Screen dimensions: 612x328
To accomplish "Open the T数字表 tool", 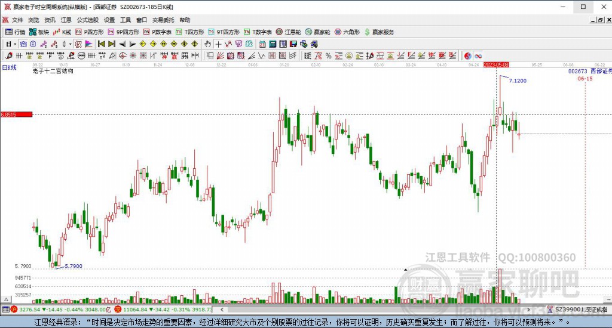I will (258, 32).
